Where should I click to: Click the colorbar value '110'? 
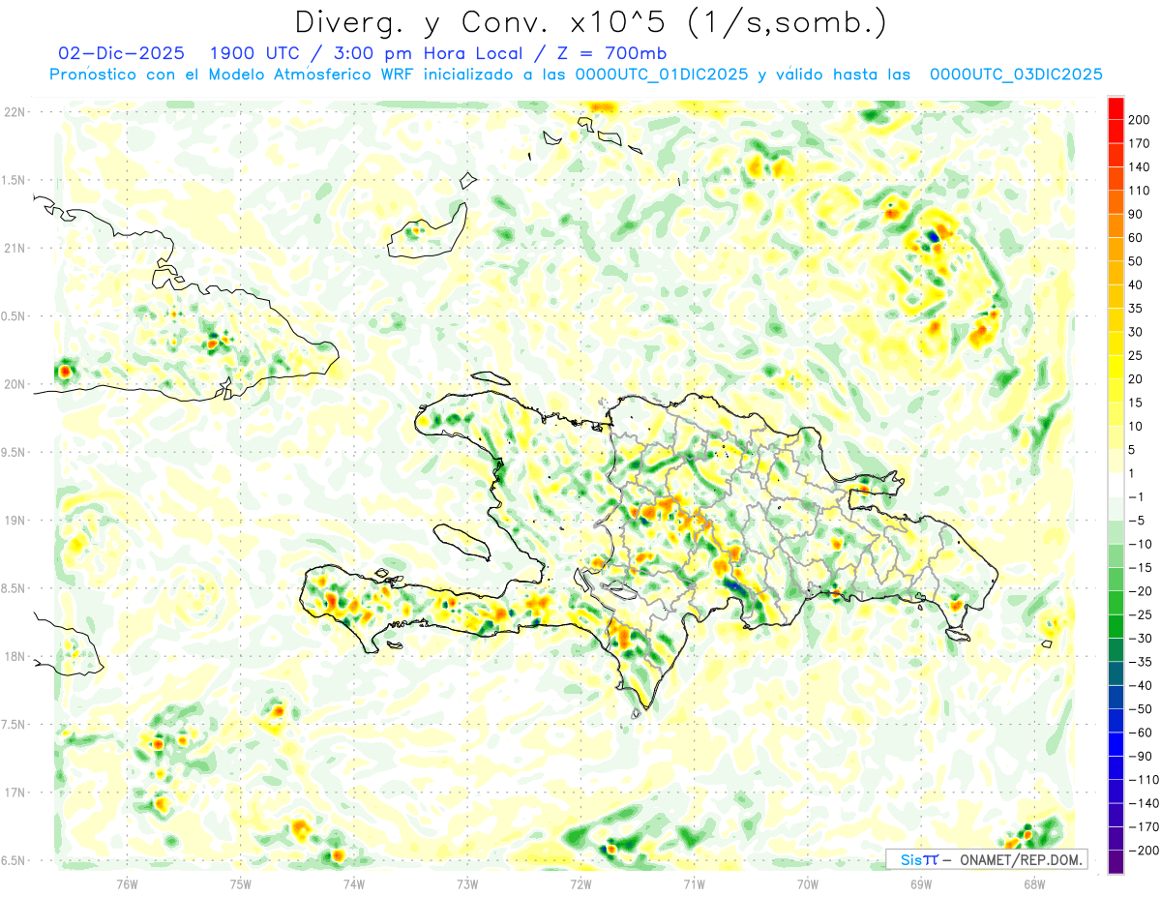pos(1140,191)
